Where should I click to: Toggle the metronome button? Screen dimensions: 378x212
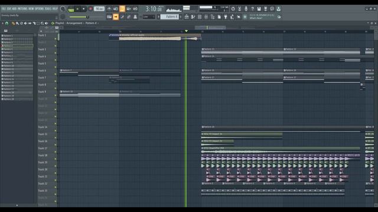coord(109,9)
